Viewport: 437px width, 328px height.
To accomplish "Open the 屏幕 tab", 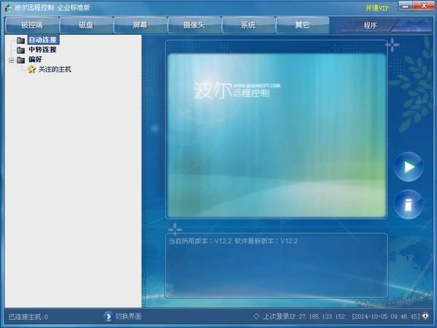I will tap(140, 25).
